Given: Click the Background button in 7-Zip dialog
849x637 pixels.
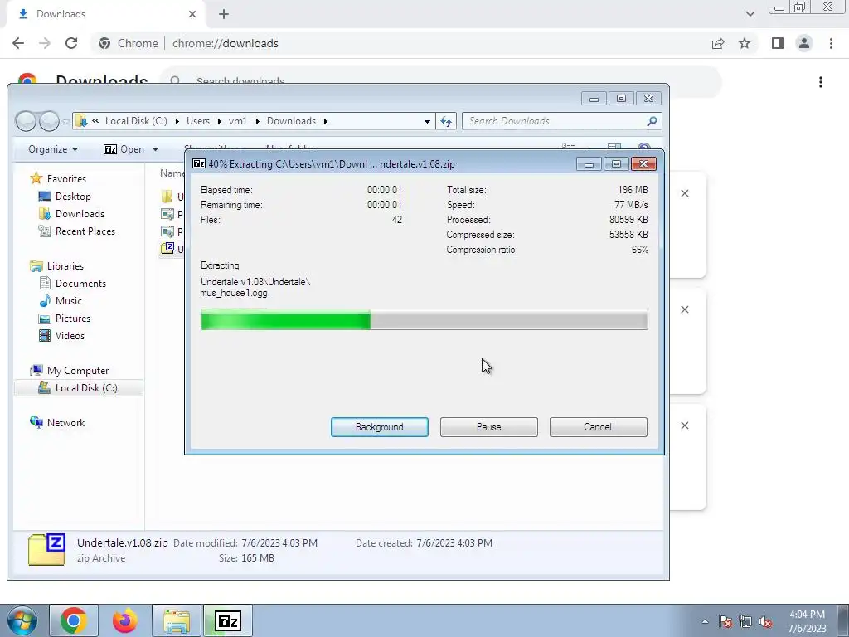Looking at the screenshot, I should tap(379, 427).
